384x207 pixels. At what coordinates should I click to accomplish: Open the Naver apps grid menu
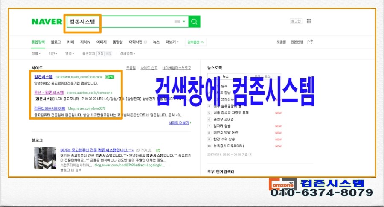click(309, 21)
